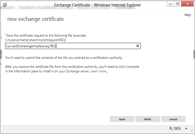Click the finish button
Image resolution: width=195 pixels, height=134 pixels.
tap(148, 119)
